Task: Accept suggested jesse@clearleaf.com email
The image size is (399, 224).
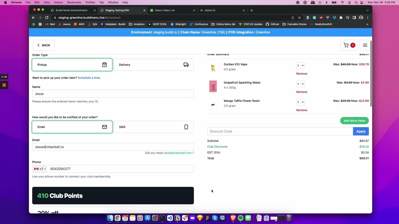Action: coord(178,153)
